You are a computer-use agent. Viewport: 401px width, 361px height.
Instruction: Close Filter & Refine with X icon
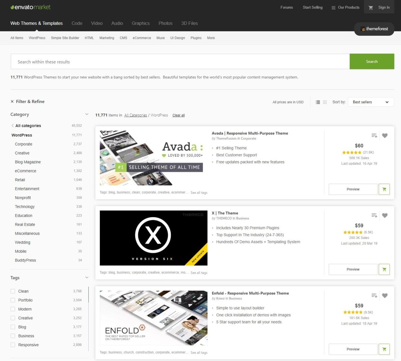[x=12, y=101]
